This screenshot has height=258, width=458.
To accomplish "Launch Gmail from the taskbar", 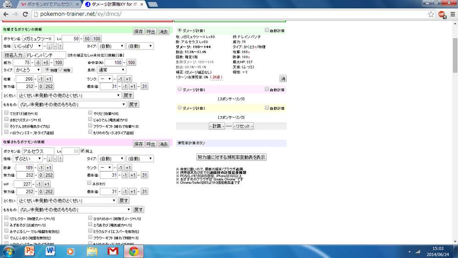I will tap(113, 251).
